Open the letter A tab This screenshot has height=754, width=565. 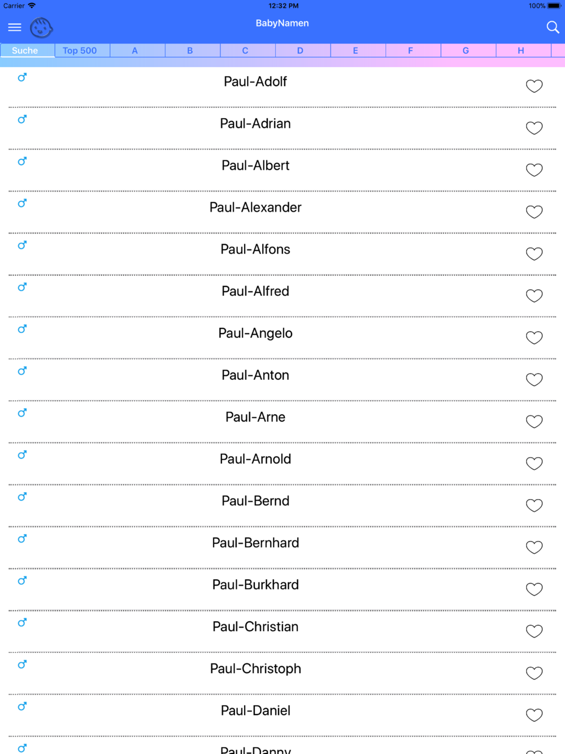pos(134,50)
